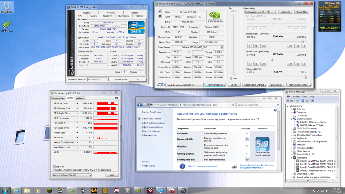The width and height of the screenshot is (345, 194).
Task: Open GPU Core Clock sensor dropdown arrow
Action: tap(77, 104)
